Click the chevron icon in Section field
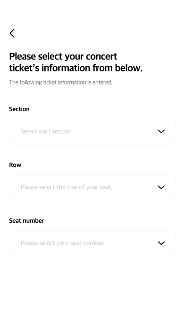 [x=161, y=131]
